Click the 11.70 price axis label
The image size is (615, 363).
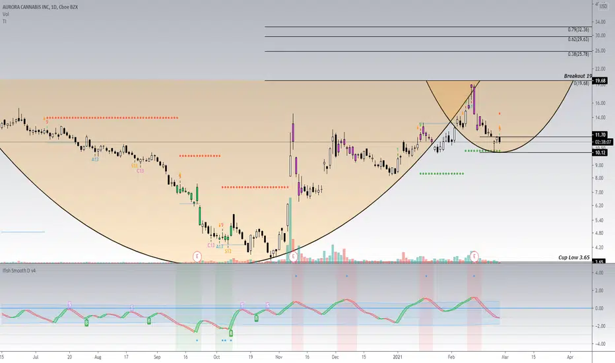pos(600,135)
